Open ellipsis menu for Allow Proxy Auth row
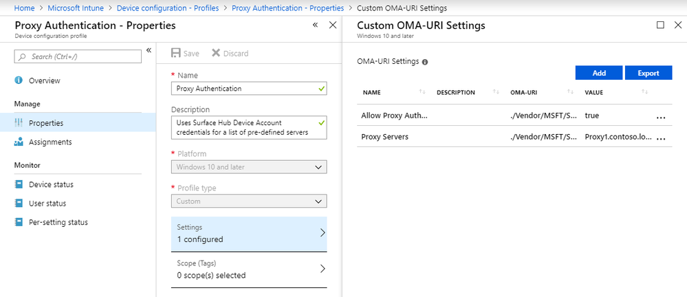Viewport: 687px width, 297px height. pyautogui.click(x=661, y=115)
